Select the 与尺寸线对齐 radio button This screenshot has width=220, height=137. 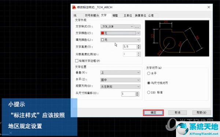148,83
